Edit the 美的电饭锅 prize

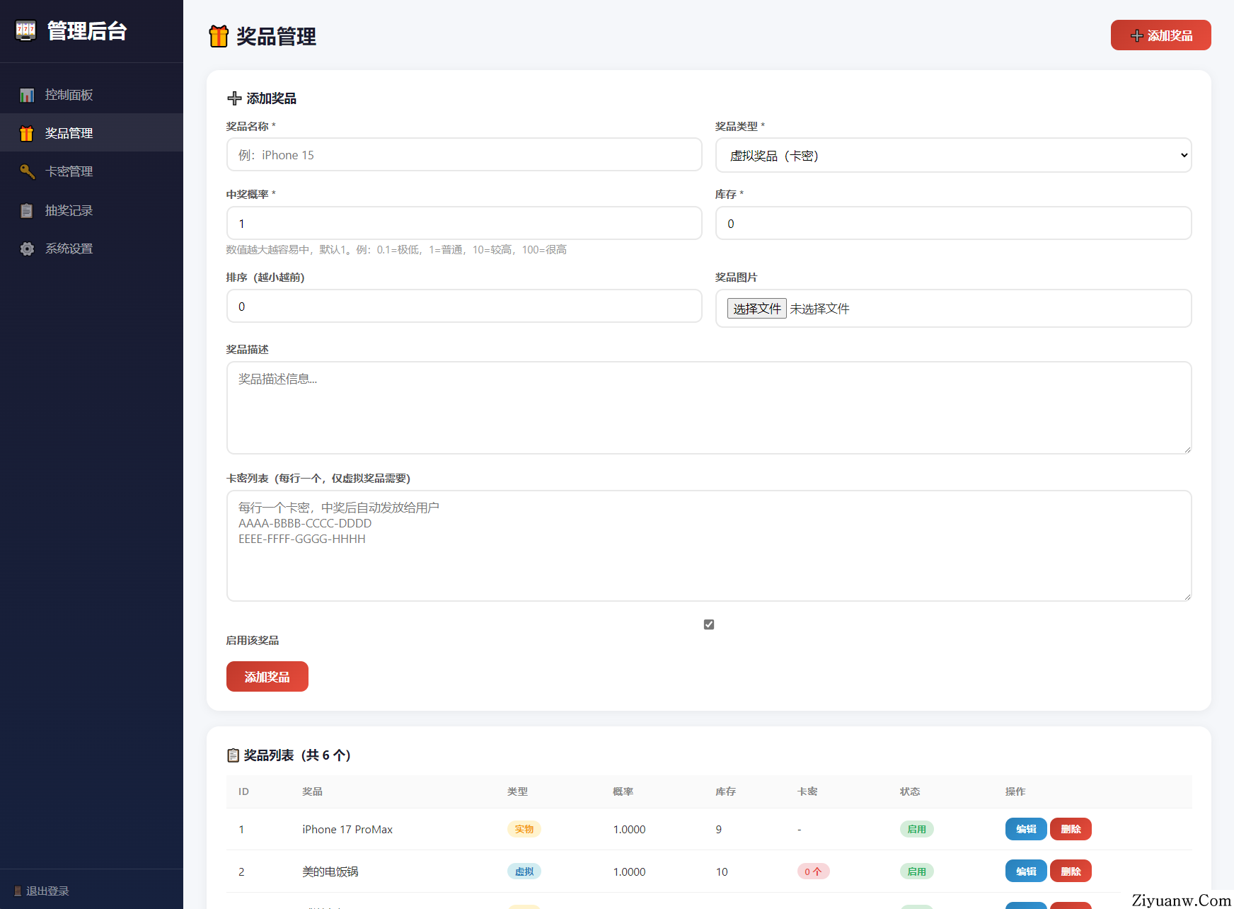pos(1026,871)
